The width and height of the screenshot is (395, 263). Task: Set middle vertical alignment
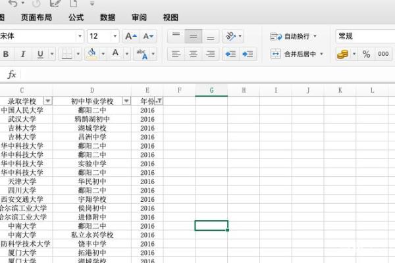pyautogui.click(x=193, y=36)
